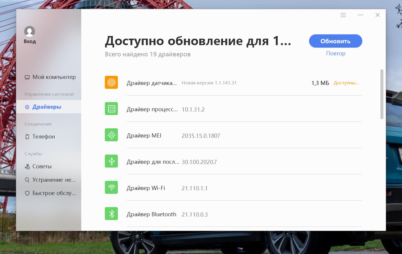This screenshot has height=254, width=402.
Task: Click the USB serial driver icon
Action: 111,161
